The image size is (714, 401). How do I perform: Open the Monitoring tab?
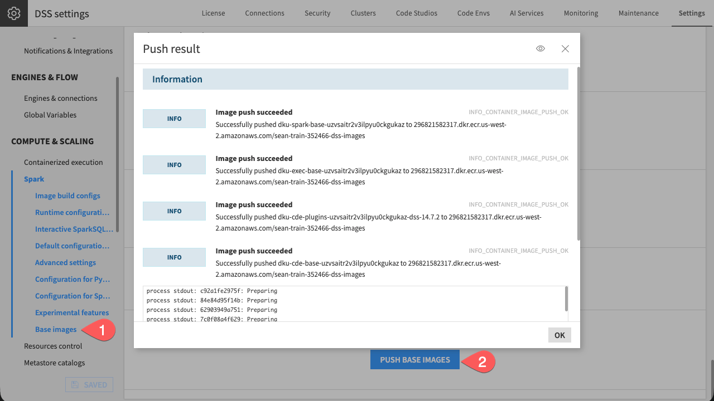pos(581,13)
